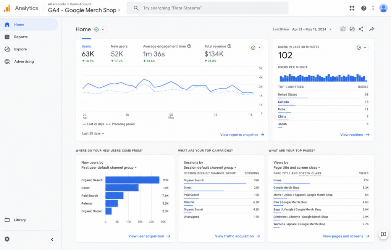The image size is (391, 250).
Task: Open the GA4 Google Merch Shop property picker
Action: (x=84, y=10)
